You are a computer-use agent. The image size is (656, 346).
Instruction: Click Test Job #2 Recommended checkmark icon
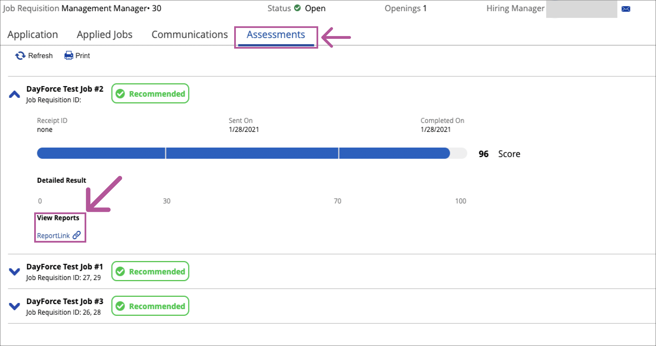120,94
